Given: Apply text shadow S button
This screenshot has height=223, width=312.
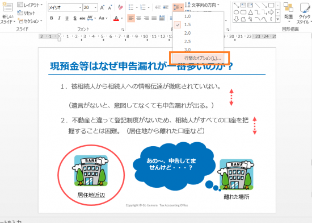Looking at the screenshot, I should pyautogui.click(x=75, y=18).
